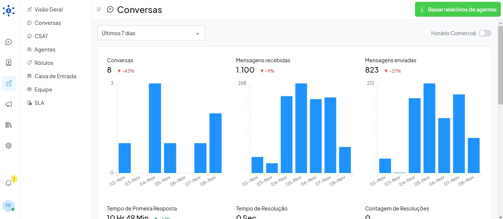This screenshot has height=219, width=503.
Task: Open the notifications bell icon
Action: [9, 183]
